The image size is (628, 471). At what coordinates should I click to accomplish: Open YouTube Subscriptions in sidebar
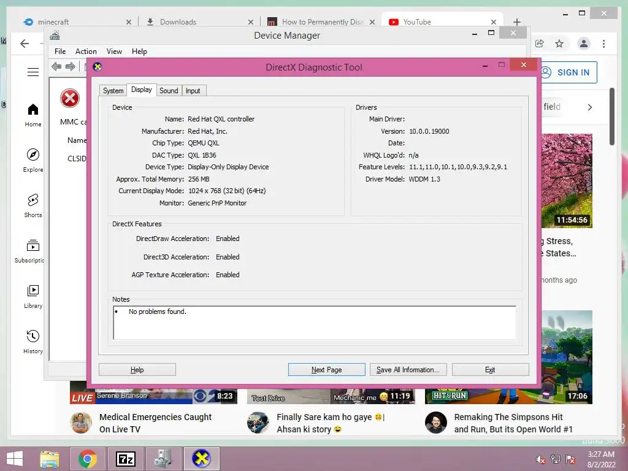coord(29,251)
